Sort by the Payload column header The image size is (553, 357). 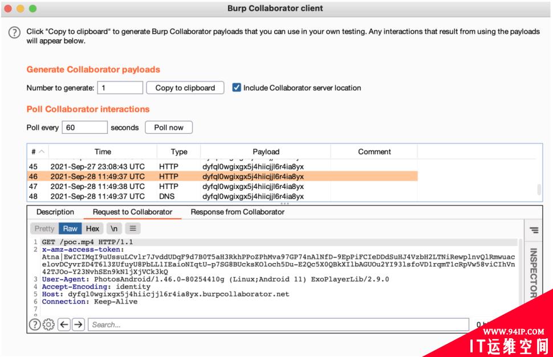click(x=266, y=152)
